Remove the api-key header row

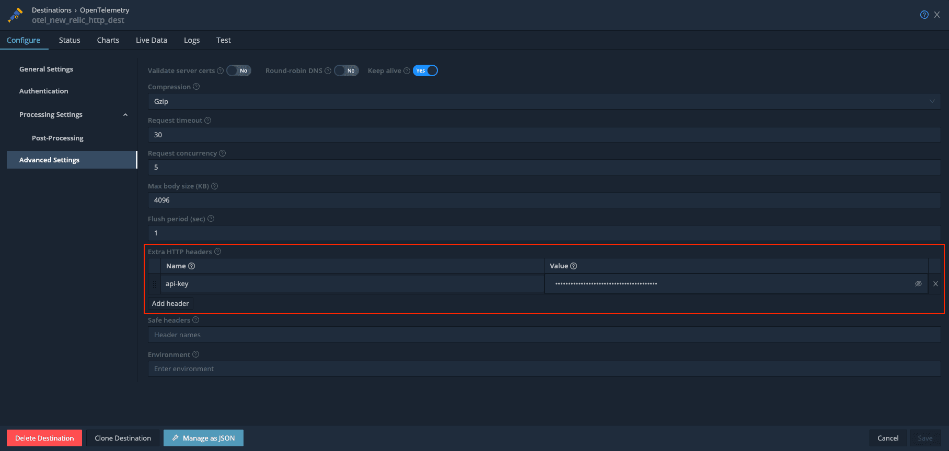935,284
